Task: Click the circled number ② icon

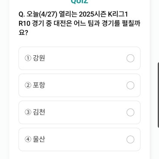Action: tap(28, 85)
